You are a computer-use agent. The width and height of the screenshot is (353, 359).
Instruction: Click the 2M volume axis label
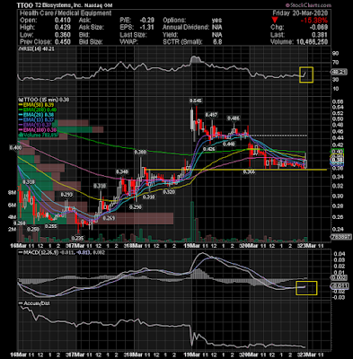pos(12,230)
